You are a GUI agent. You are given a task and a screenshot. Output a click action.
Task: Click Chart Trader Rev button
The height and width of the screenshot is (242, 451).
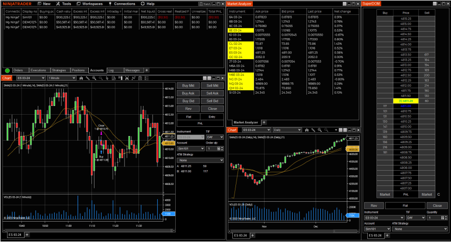[188, 109]
